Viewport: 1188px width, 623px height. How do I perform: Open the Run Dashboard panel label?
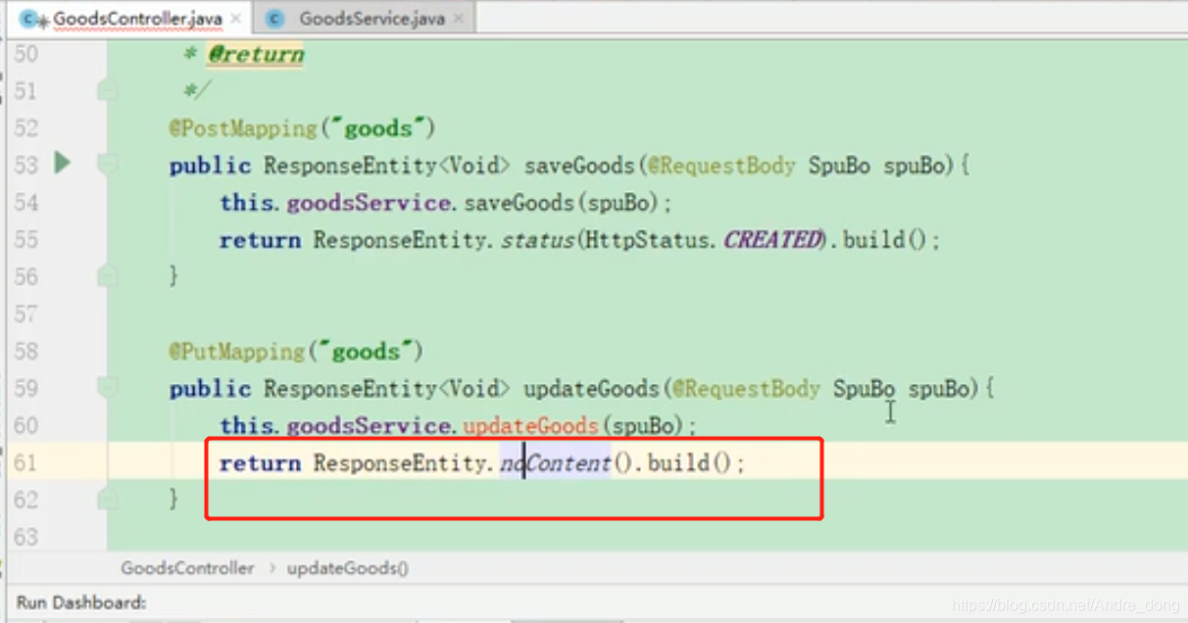coord(81,602)
